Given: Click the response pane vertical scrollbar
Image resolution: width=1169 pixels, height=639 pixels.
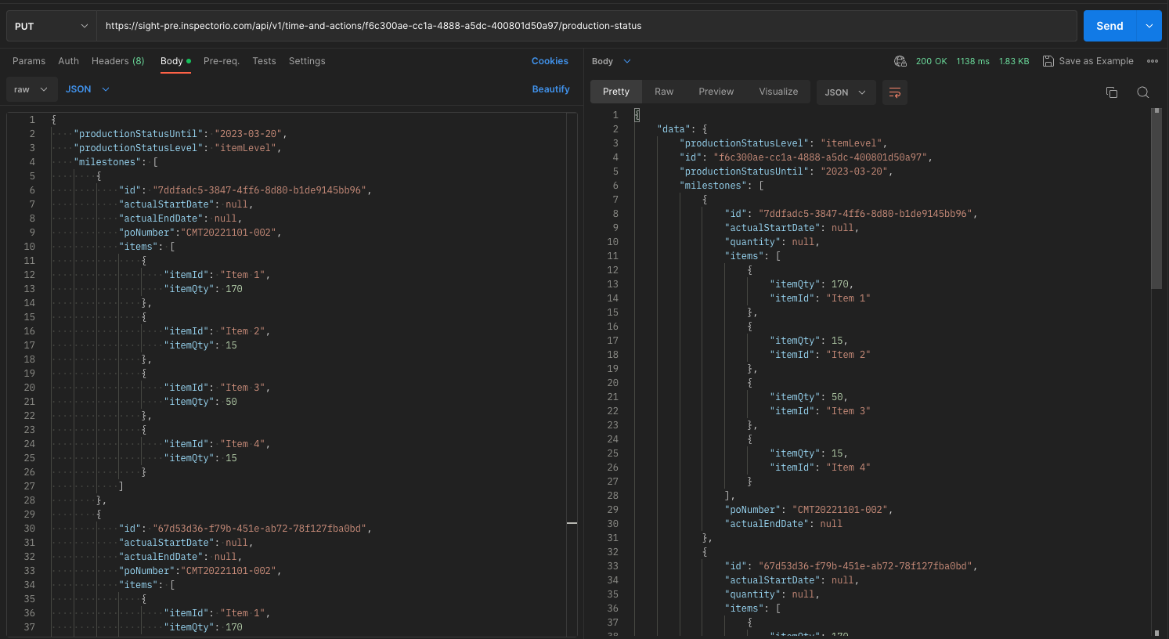Looking at the screenshot, I should pyautogui.click(x=1156, y=198).
